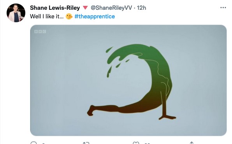Screen dimensions: 232x144
Task: Like the tweet with the heart icon
Action: (136, 143)
